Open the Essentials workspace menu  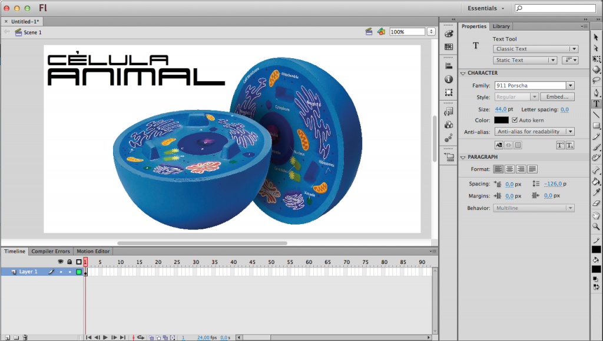tap(486, 8)
